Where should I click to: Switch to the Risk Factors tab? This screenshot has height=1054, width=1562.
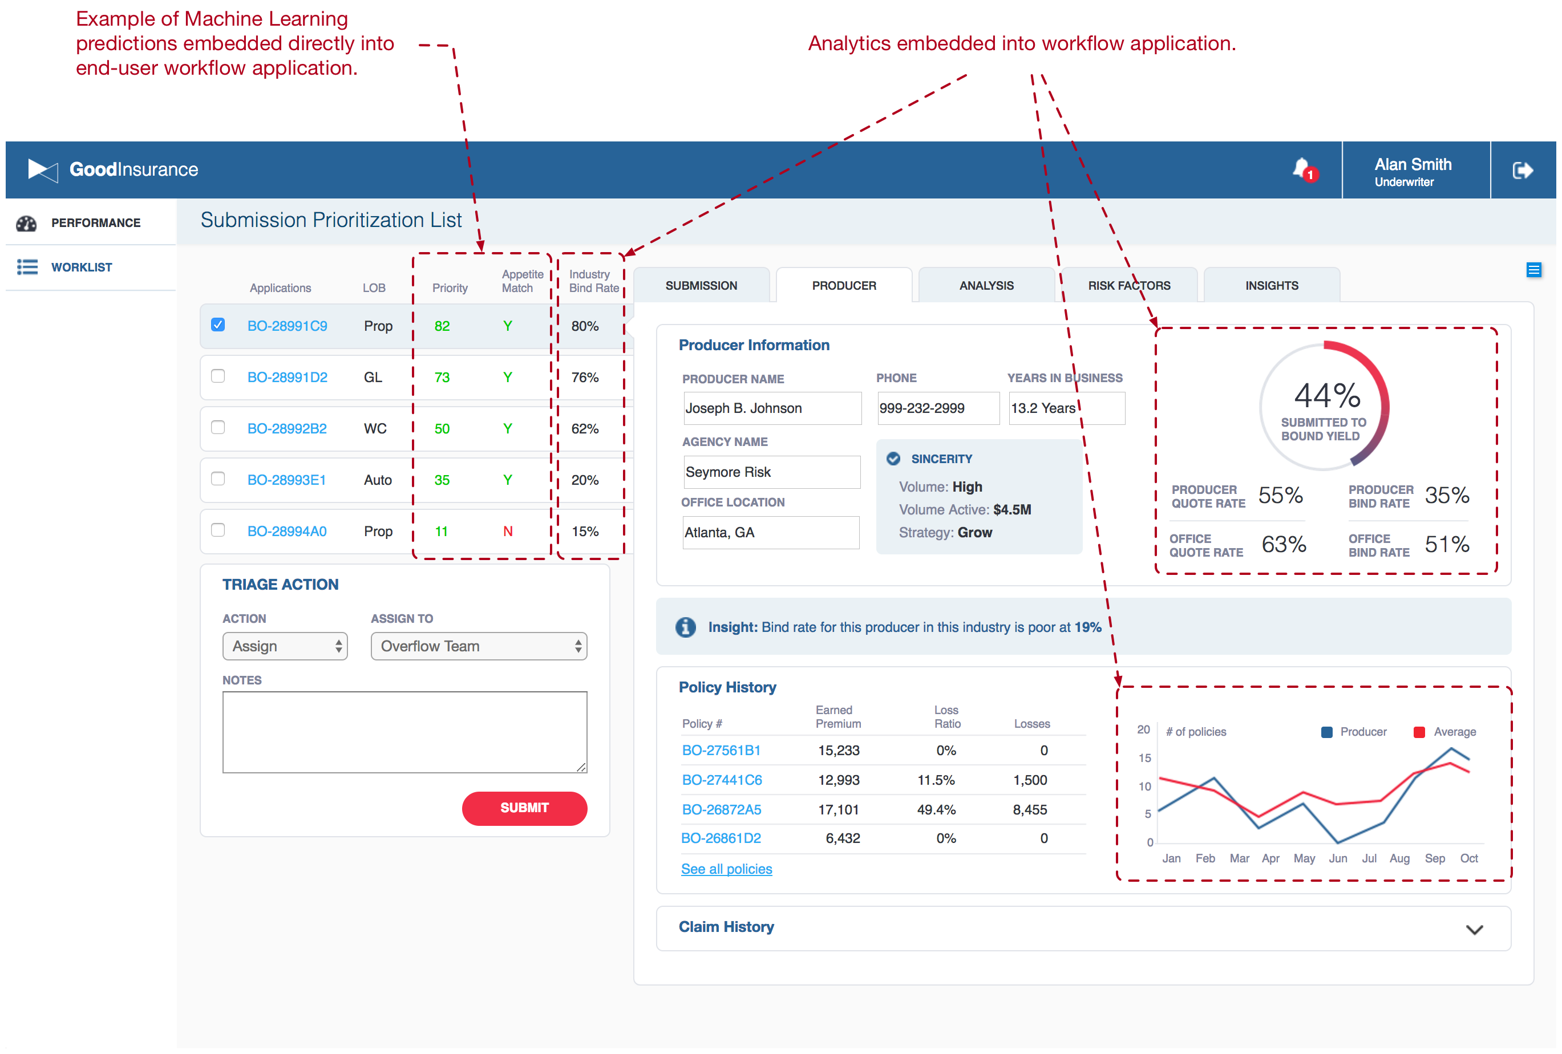(1129, 285)
